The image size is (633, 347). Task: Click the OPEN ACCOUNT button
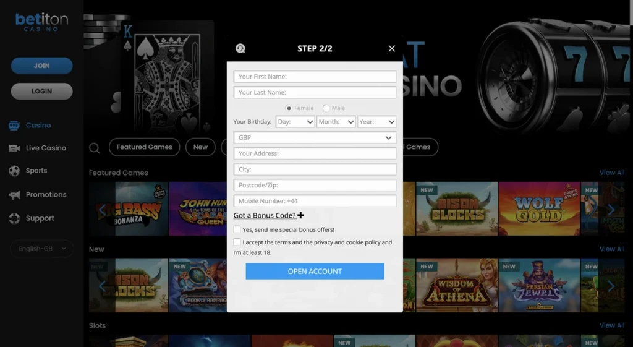(x=315, y=272)
